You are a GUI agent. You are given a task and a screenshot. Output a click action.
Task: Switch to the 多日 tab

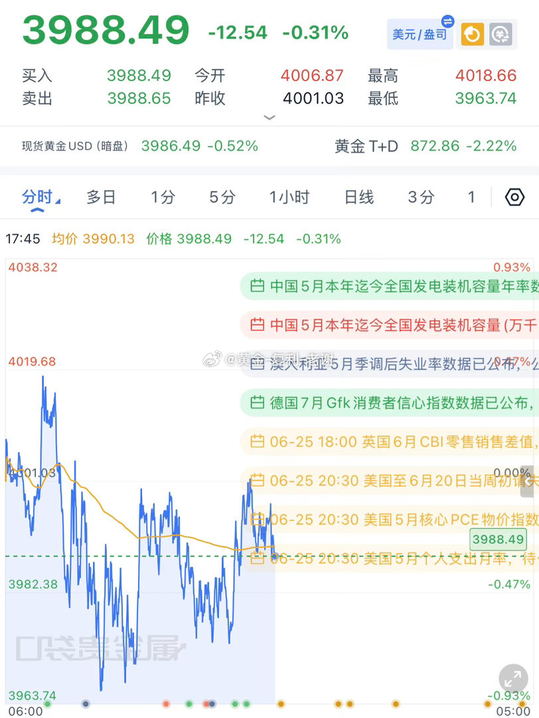click(101, 197)
